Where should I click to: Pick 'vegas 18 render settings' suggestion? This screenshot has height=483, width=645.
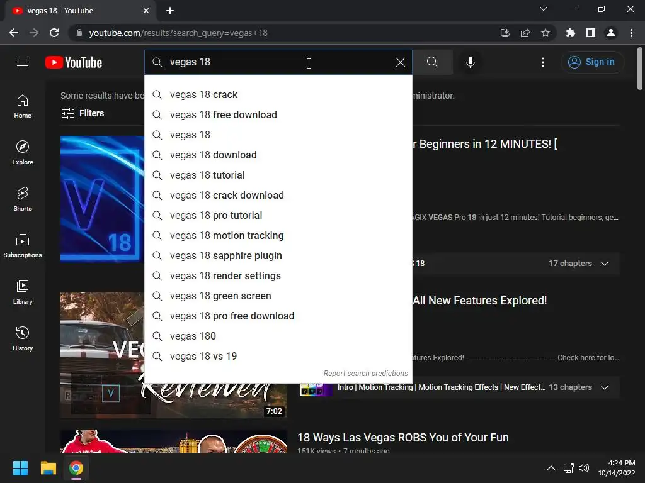[x=278, y=275]
